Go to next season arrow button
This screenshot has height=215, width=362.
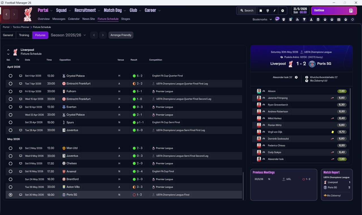tap(103, 35)
